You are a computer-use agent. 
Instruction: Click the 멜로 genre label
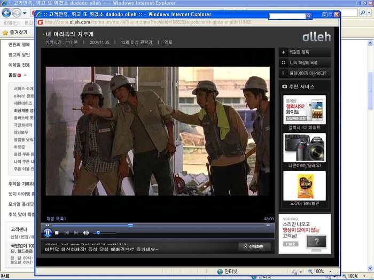point(168,42)
